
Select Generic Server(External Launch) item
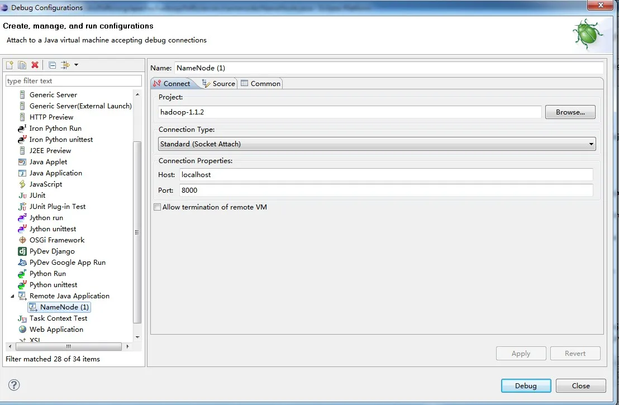pos(80,106)
